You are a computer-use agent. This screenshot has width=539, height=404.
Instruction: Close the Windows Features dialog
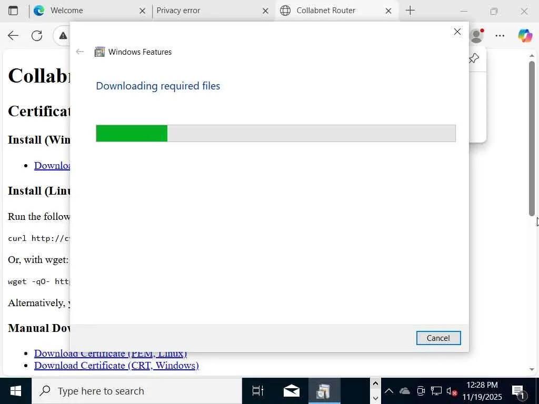(457, 32)
